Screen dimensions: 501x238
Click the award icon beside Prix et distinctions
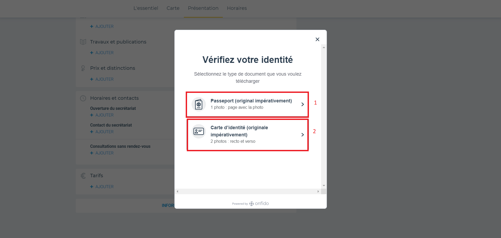83,68
